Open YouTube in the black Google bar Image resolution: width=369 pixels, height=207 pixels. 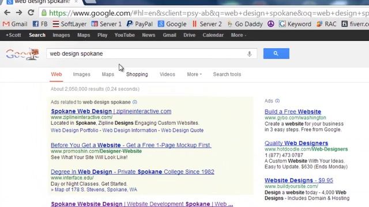pos(125,35)
